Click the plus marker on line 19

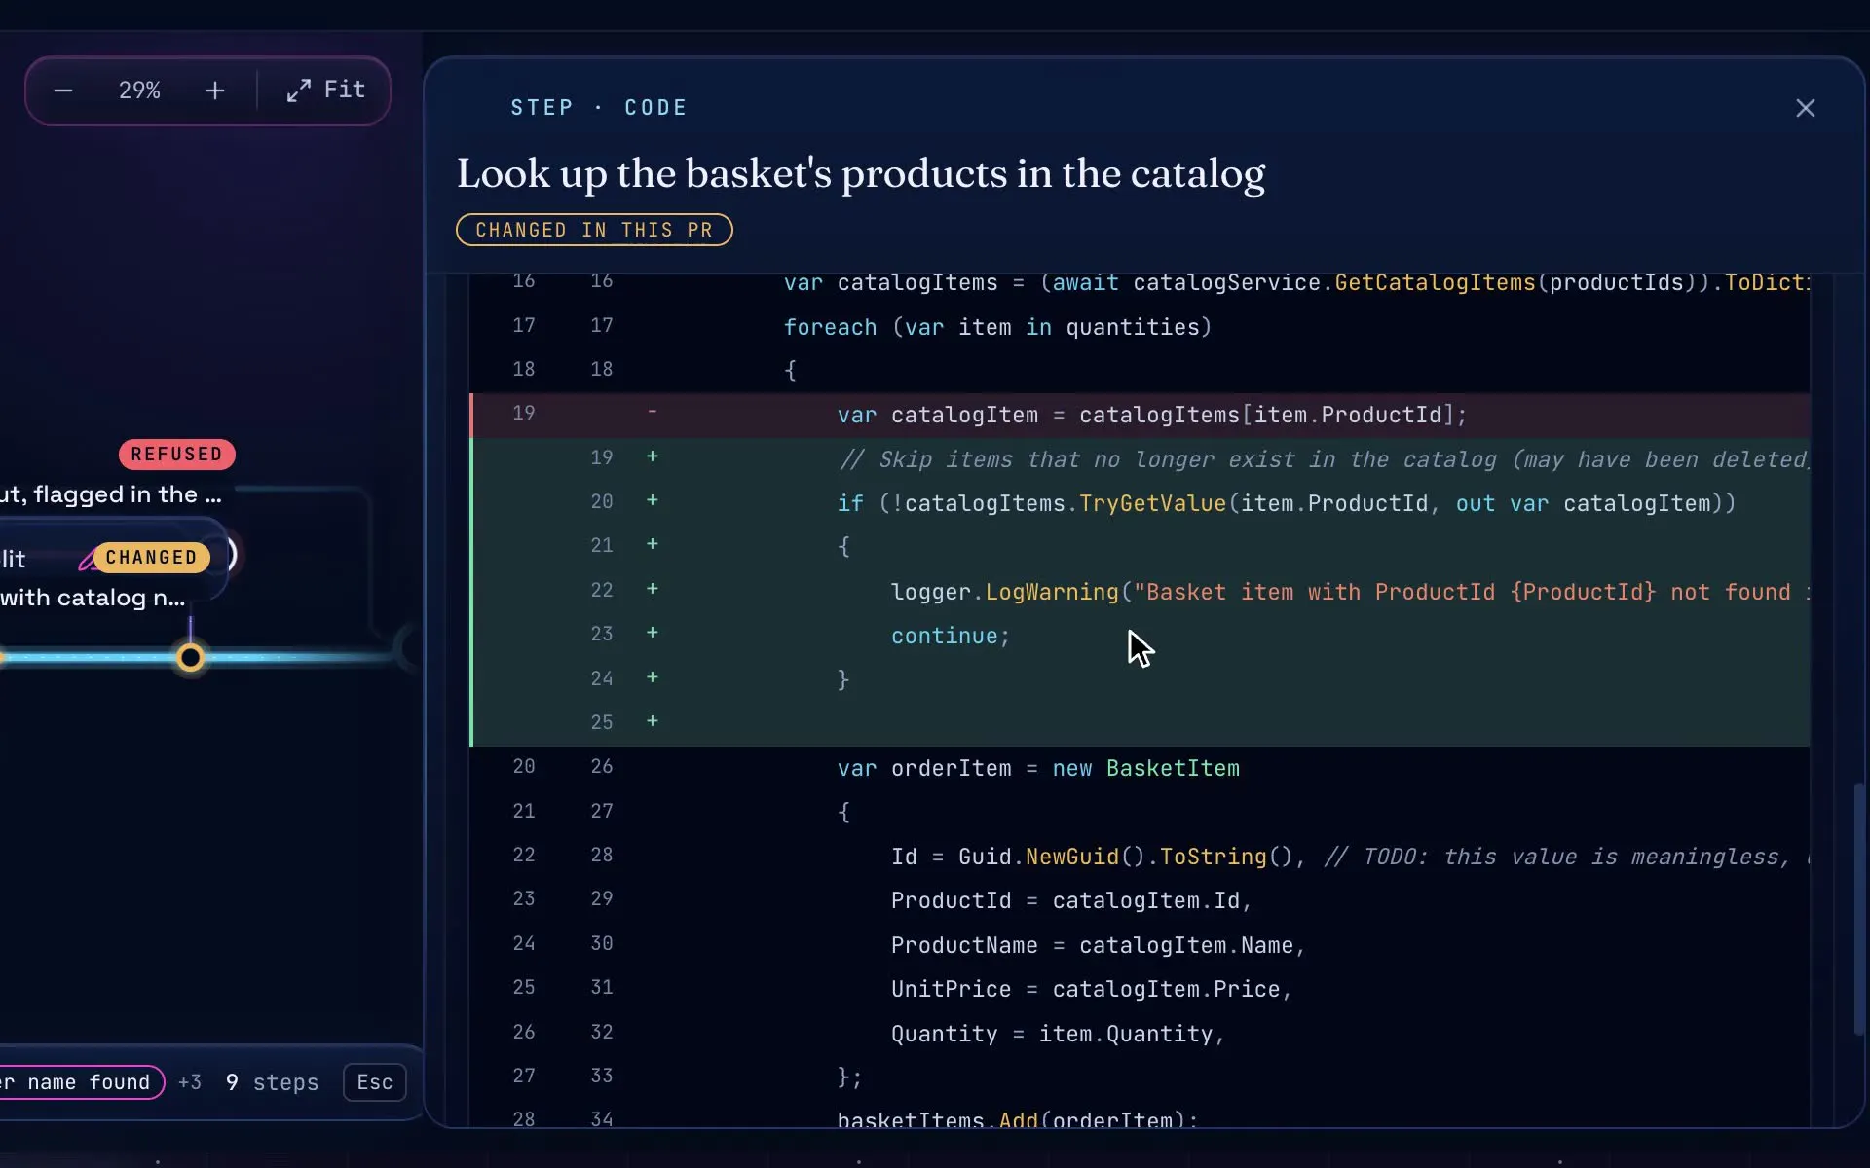pos(653,456)
